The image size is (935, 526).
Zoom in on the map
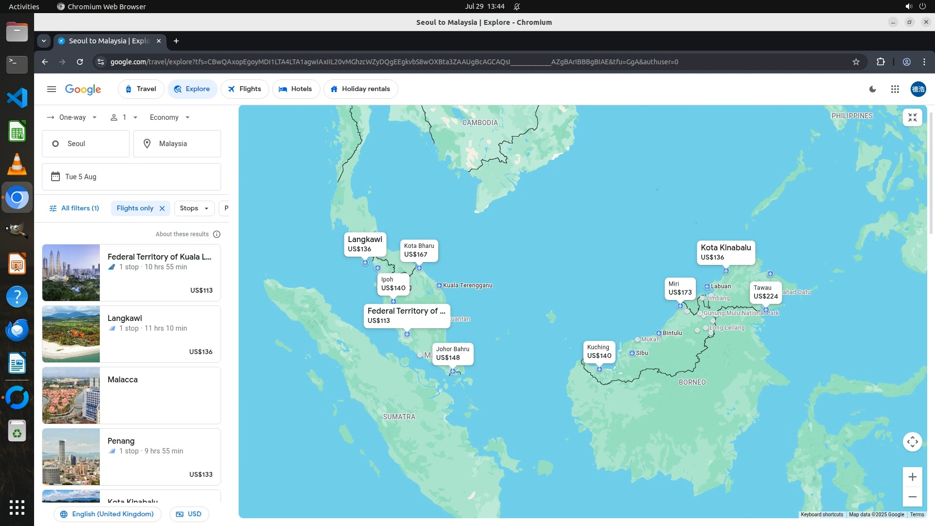(x=912, y=477)
